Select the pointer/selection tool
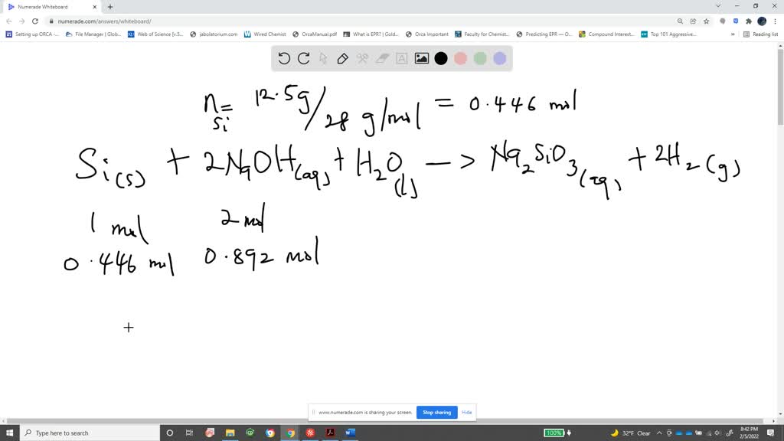The height and width of the screenshot is (441, 784). [x=324, y=58]
